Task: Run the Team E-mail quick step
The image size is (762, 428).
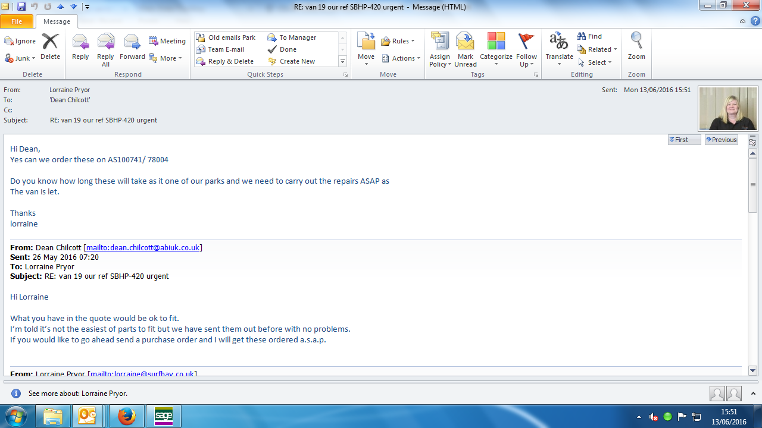Action: pos(220,49)
